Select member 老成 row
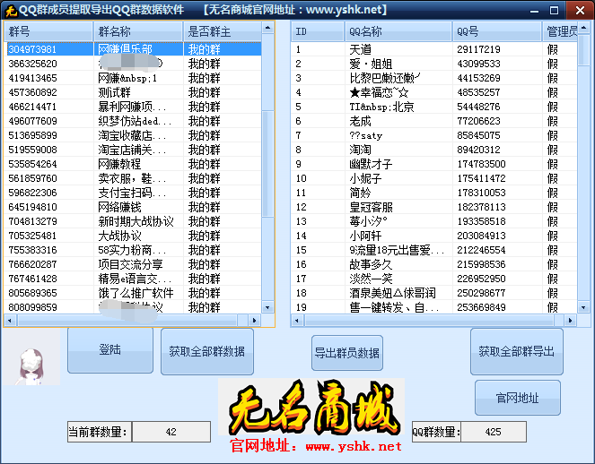595x464 pixels. [x=434, y=121]
